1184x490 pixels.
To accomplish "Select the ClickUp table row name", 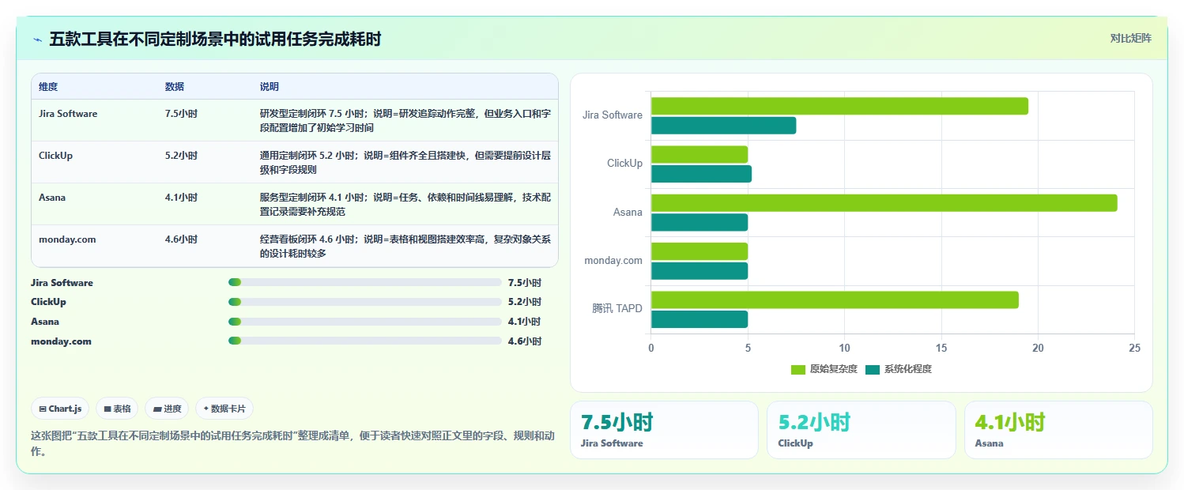I will 55,155.
